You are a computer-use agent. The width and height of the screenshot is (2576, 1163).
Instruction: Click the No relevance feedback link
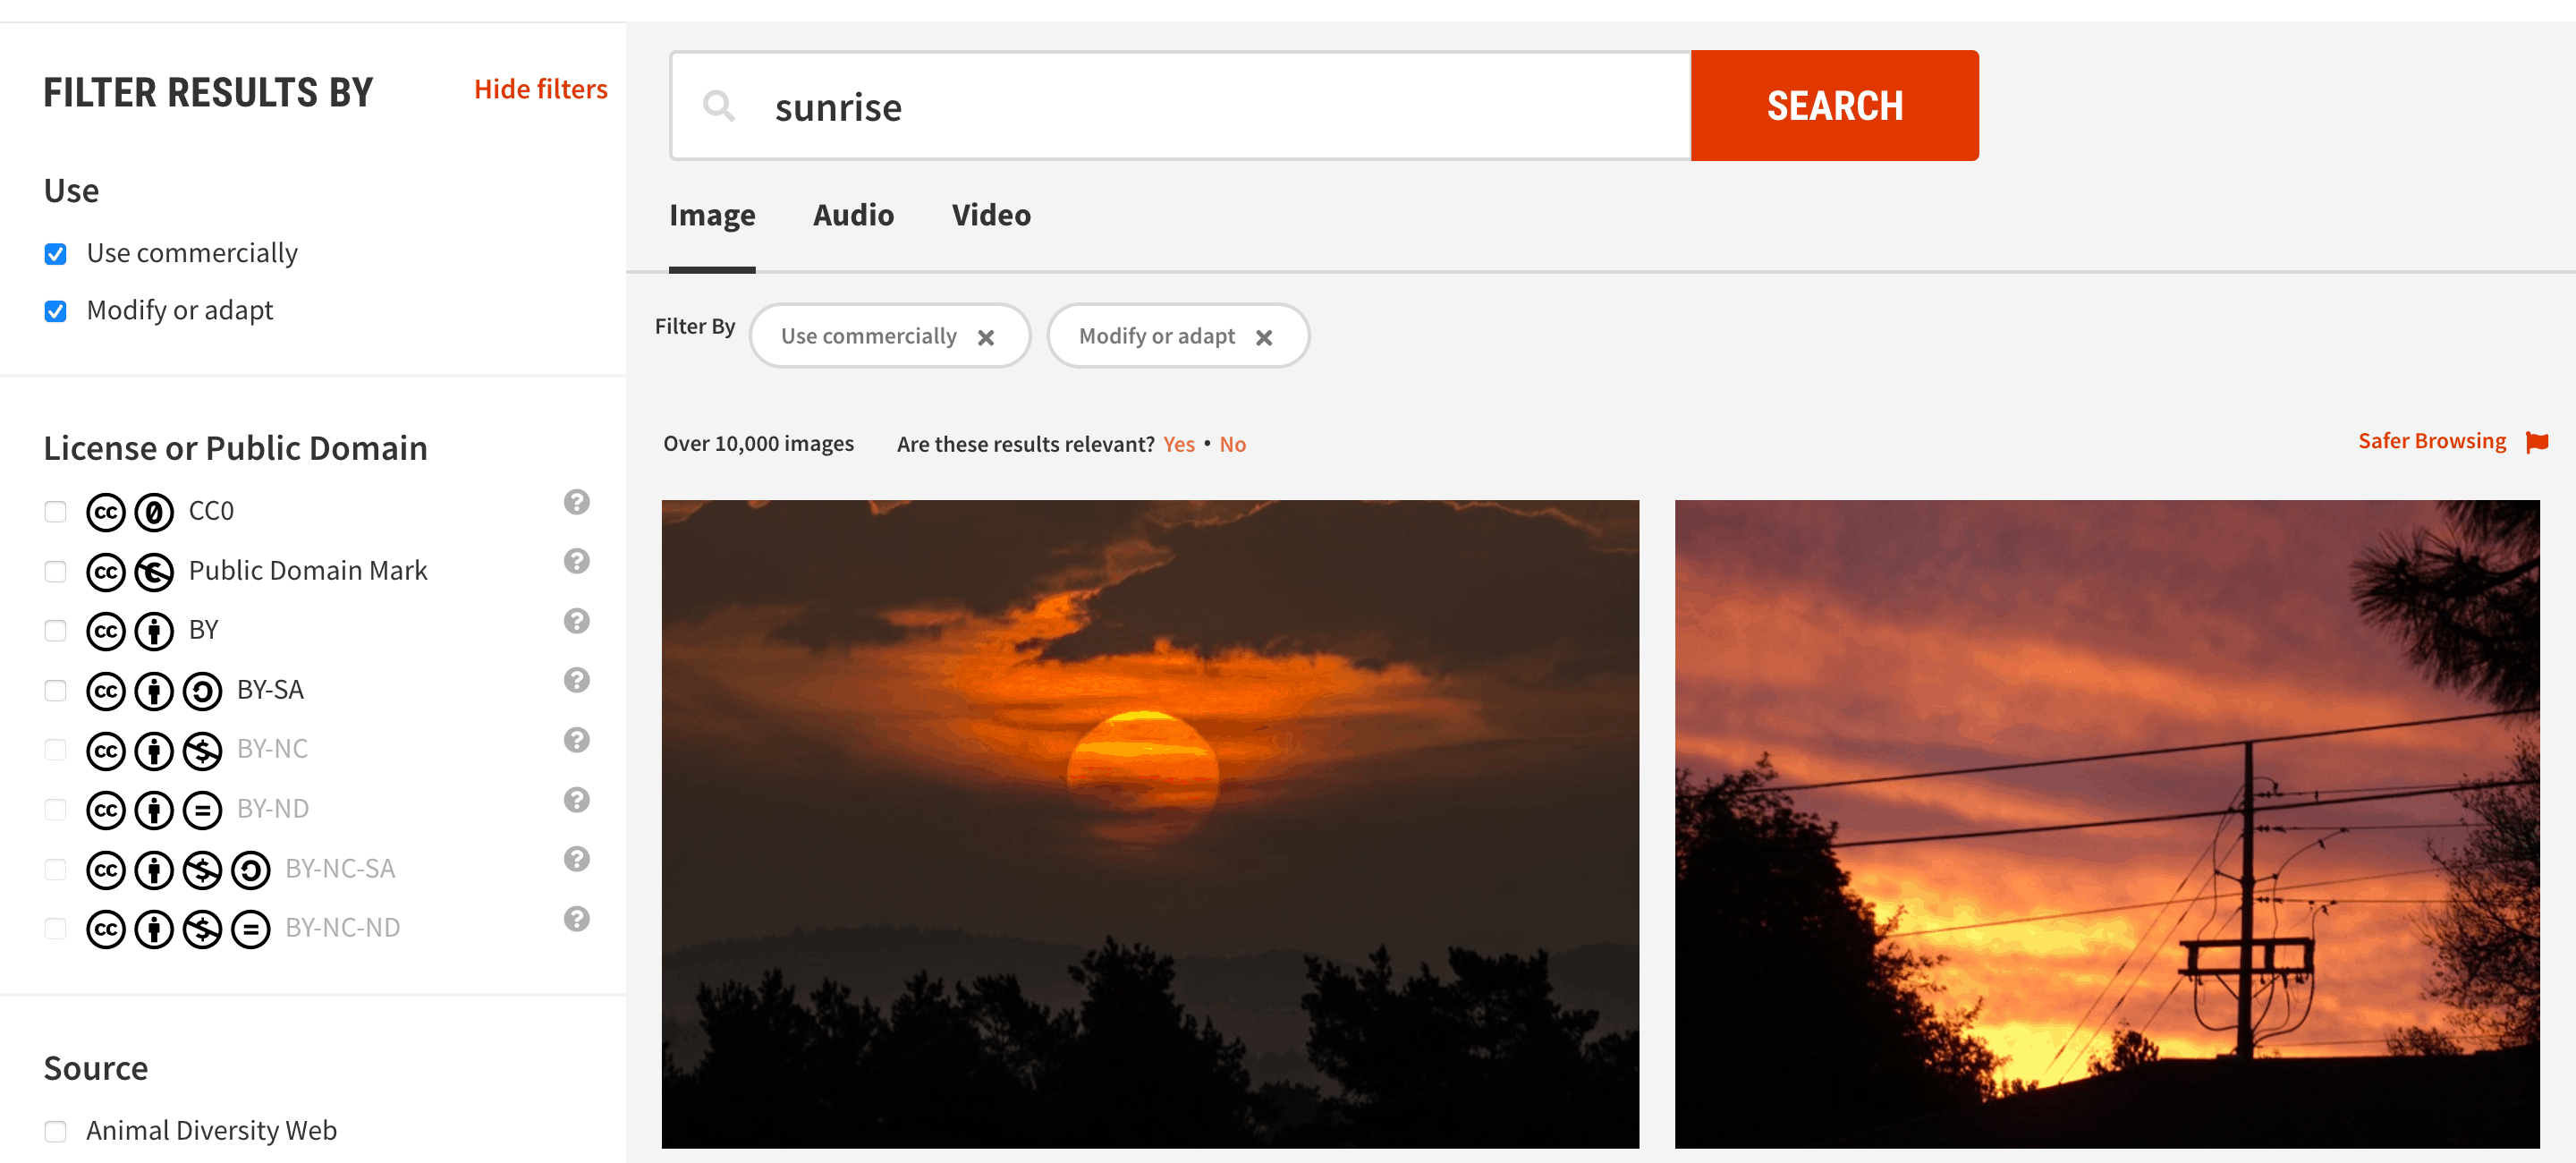[x=1235, y=442]
